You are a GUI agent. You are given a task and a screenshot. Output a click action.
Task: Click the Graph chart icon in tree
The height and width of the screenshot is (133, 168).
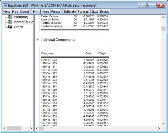[13, 27]
